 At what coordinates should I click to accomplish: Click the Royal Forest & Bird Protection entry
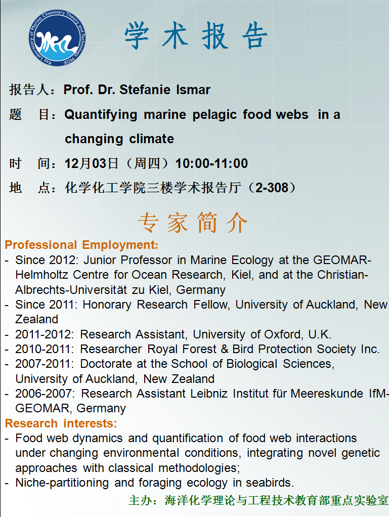(x=197, y=349)
